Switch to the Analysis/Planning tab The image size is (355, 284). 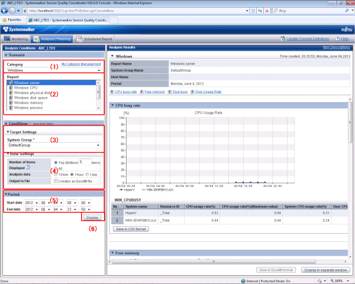click(x=52, y=39)
